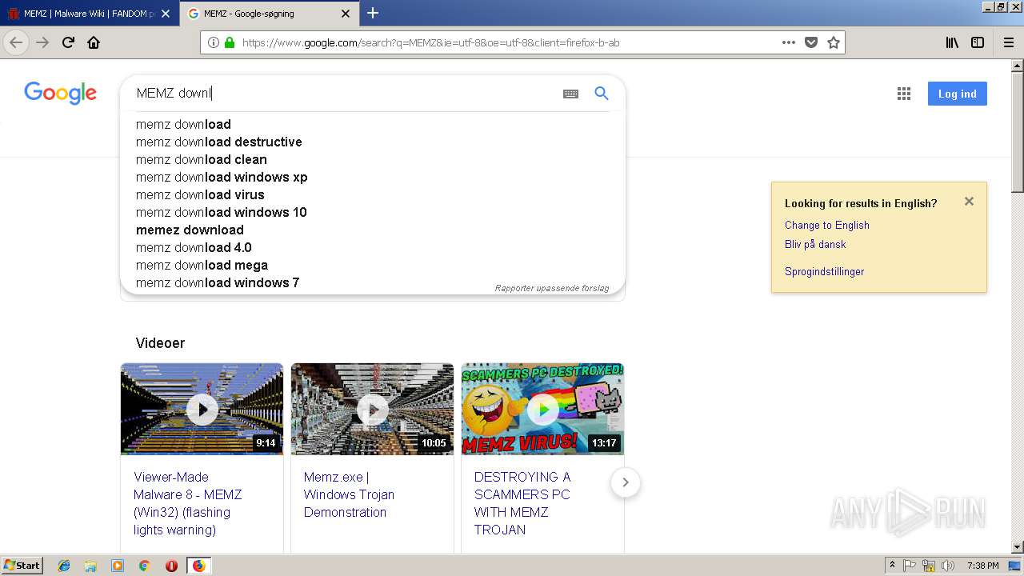Open 'Memz.exe | Windows Trojan Demonstration' link

point(349,494)
